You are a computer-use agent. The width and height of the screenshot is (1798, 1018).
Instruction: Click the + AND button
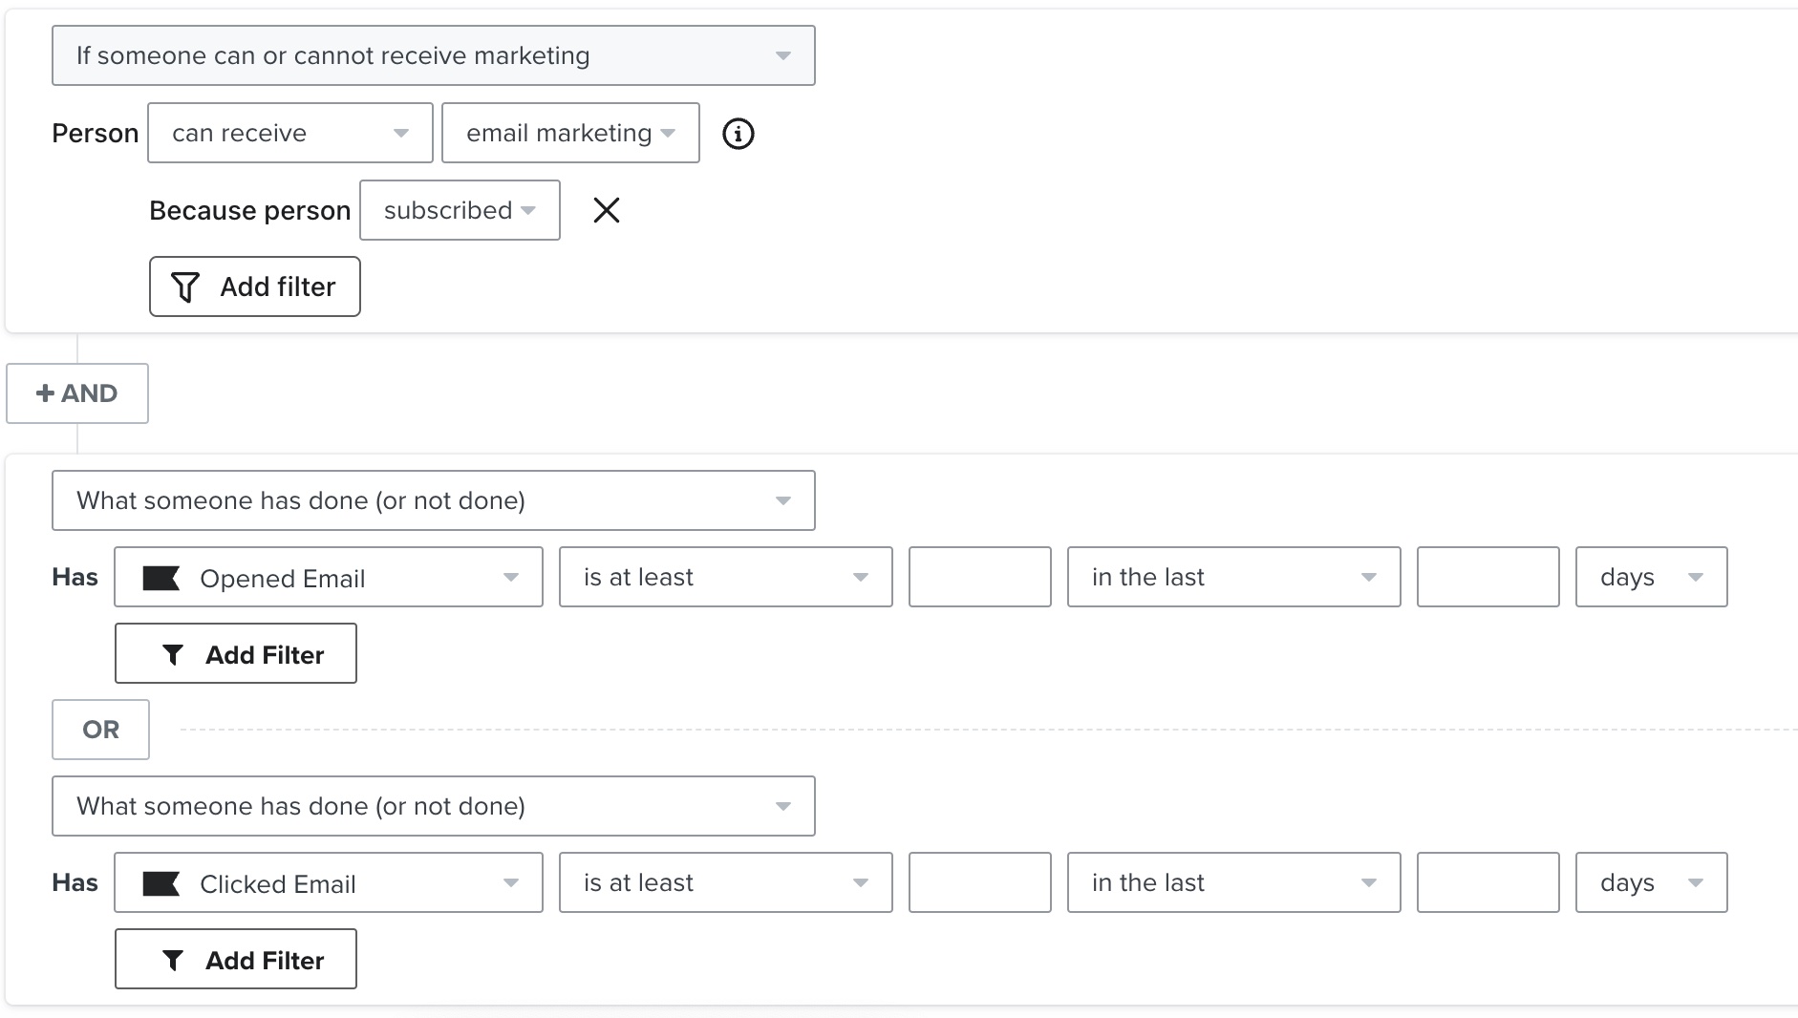point(77,393)
